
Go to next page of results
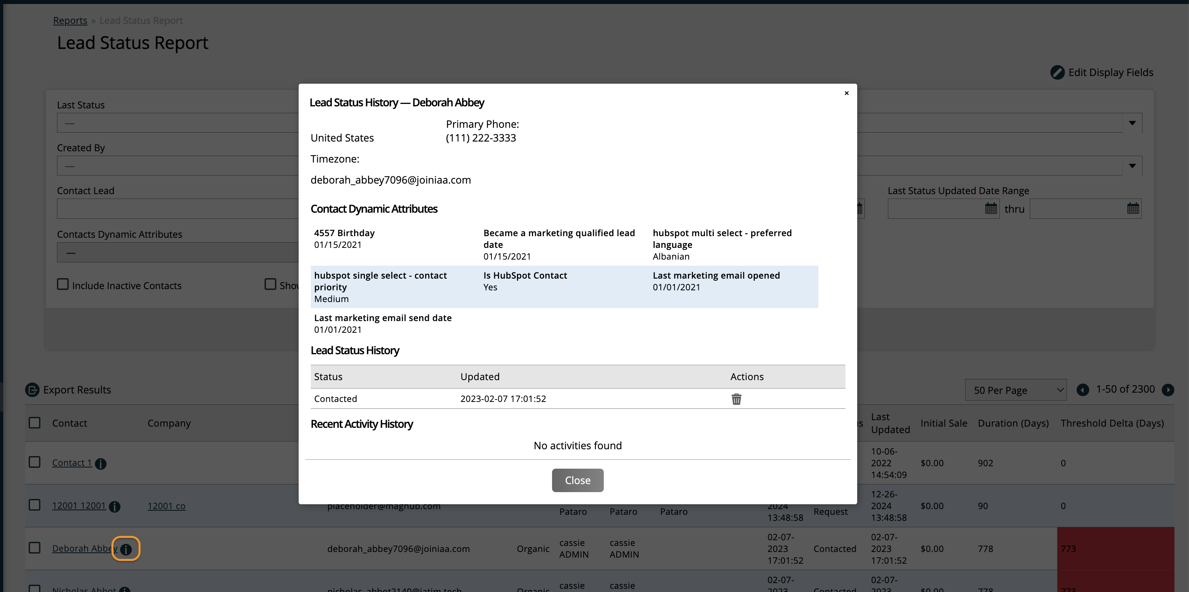coord(1168,390)
